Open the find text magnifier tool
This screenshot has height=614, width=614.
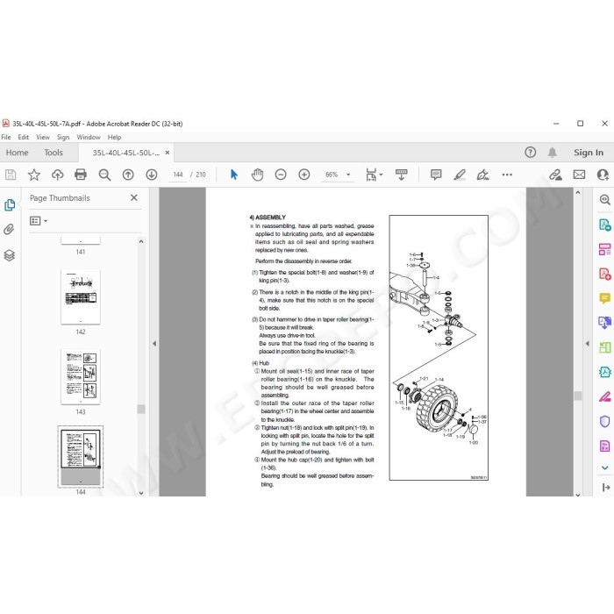(x=104, y=175)
